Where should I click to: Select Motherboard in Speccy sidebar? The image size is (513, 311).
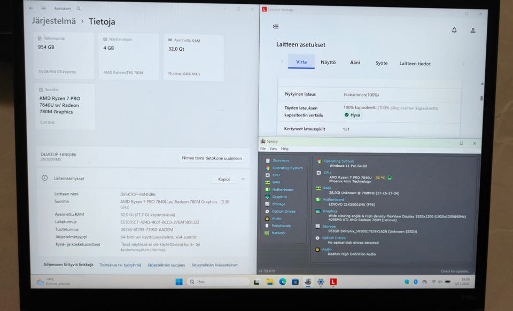(x=283, y=190)
